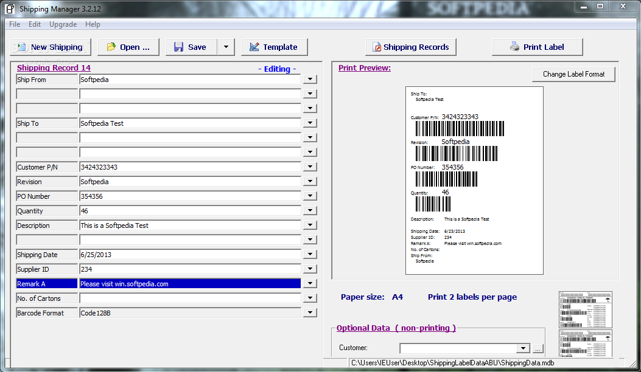Screen dimensions: 641x372
Task: Expand the Customer P/N dropdown arrow
Action: click(310, 167)
